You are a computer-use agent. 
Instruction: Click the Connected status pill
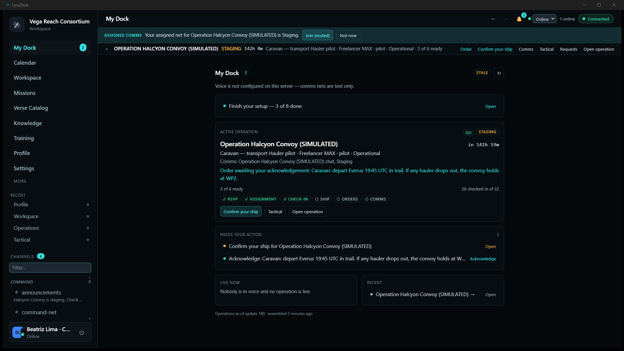click(x=596, y=19)
